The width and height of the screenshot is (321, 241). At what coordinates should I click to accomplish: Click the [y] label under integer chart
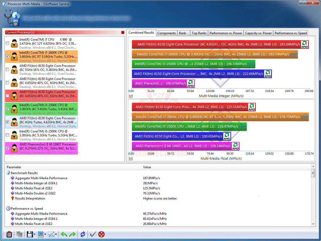(x=131, y=96)
